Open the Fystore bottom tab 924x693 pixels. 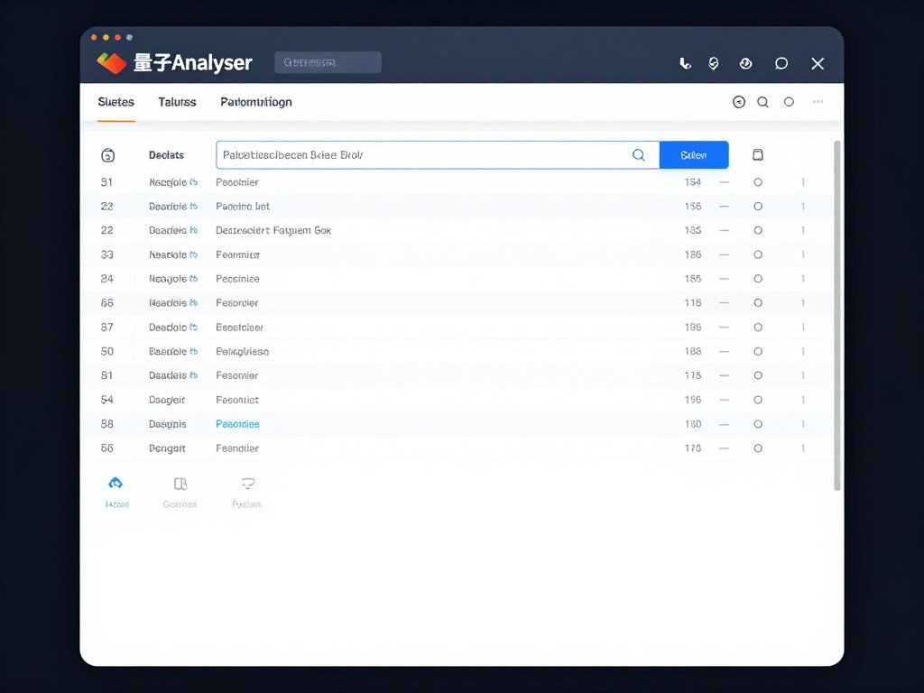coord(247,492)
